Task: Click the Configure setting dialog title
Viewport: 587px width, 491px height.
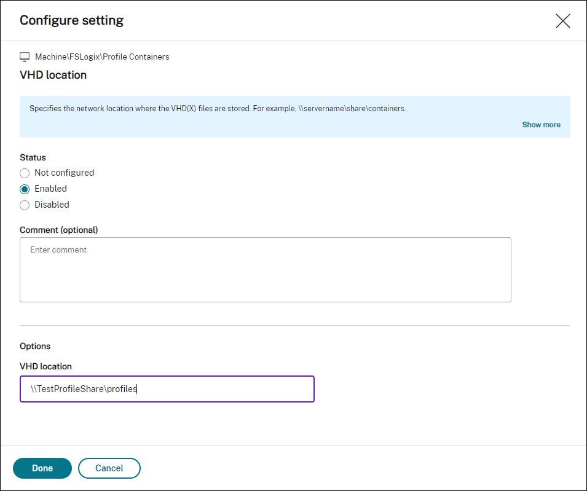Action: 71,20
